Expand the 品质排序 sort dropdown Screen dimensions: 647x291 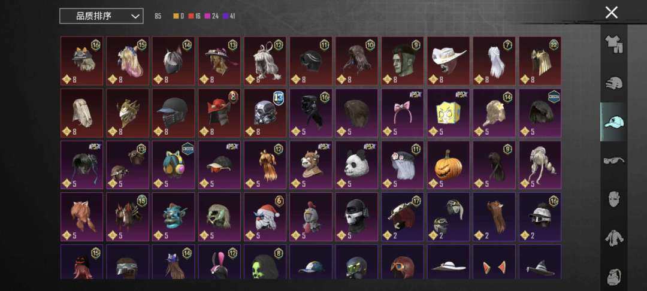101,16
